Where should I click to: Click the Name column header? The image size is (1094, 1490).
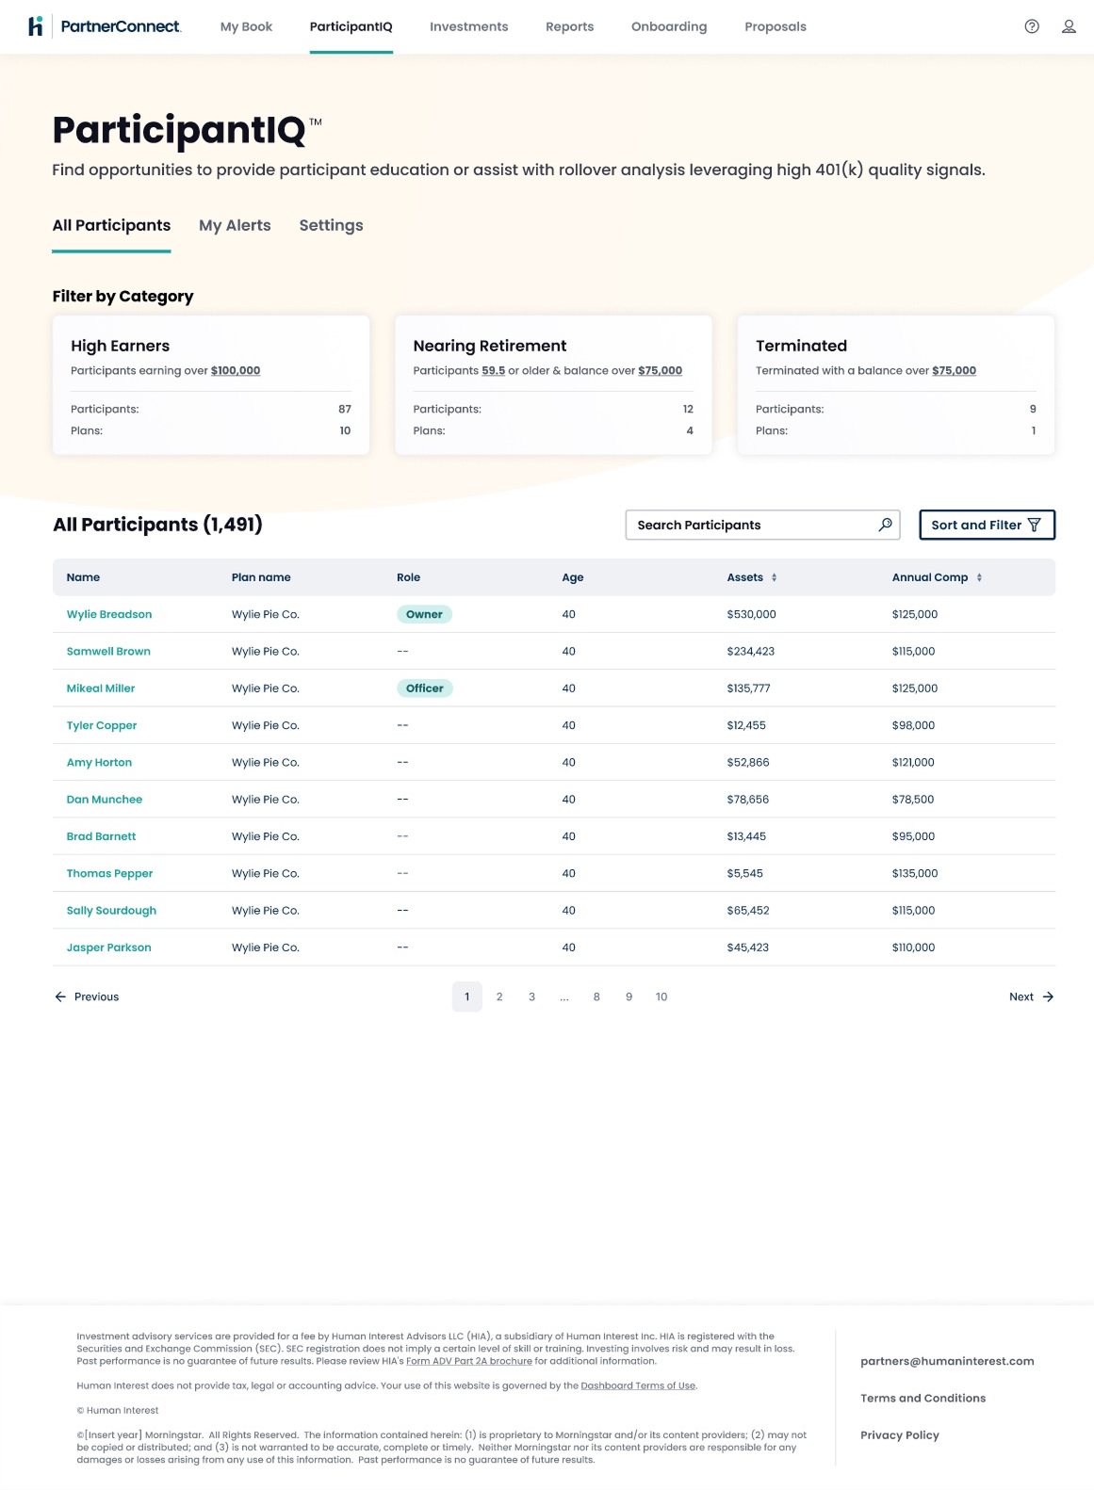point(83,577)
